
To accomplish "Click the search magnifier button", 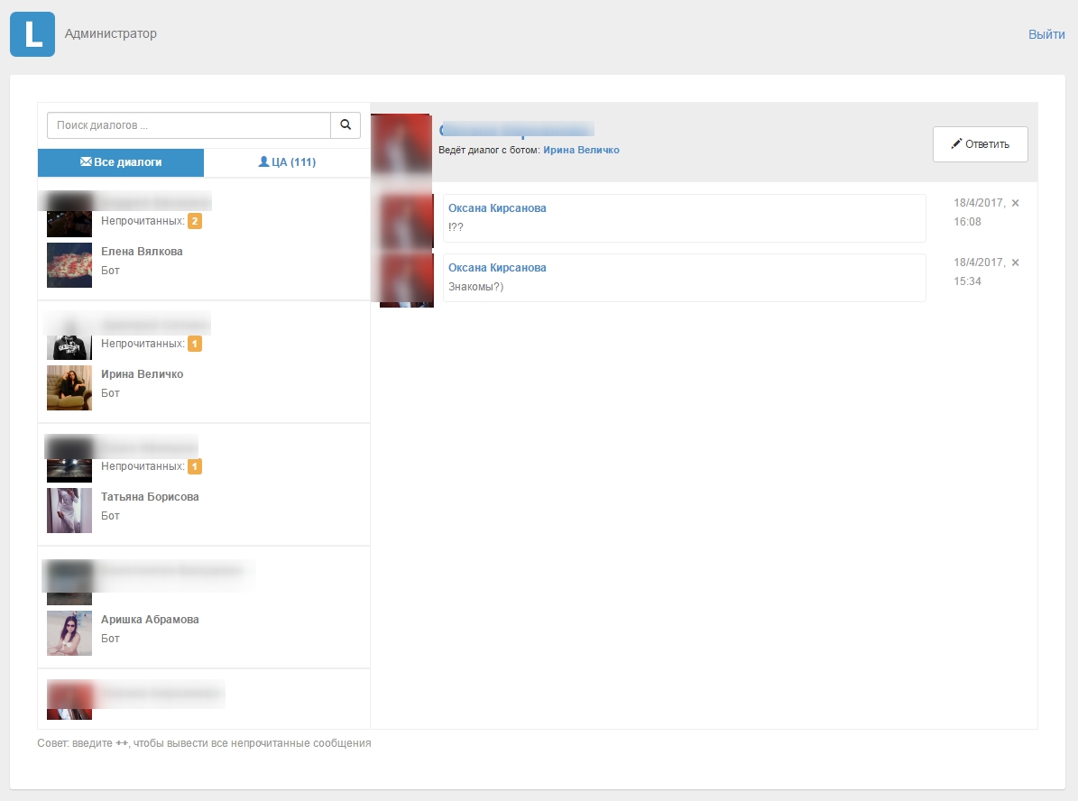I will click(346, 125).
